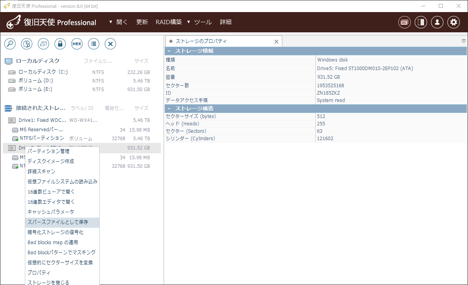468x285 pixels.
Task: Click the 容量 property label
Action: point(171,77)
